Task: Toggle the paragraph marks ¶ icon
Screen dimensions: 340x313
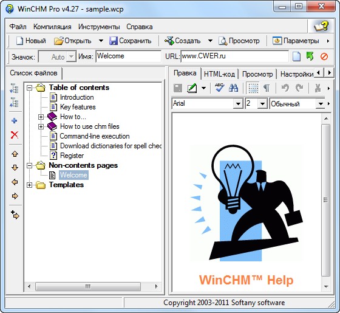Action: (x=267, y=88)
